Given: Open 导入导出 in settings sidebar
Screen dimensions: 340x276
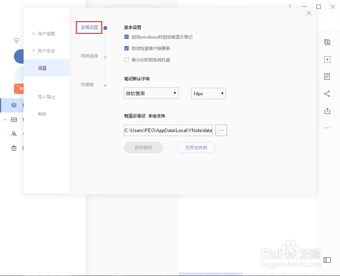Looking at the screenshot, I should [x=46, y=97].
